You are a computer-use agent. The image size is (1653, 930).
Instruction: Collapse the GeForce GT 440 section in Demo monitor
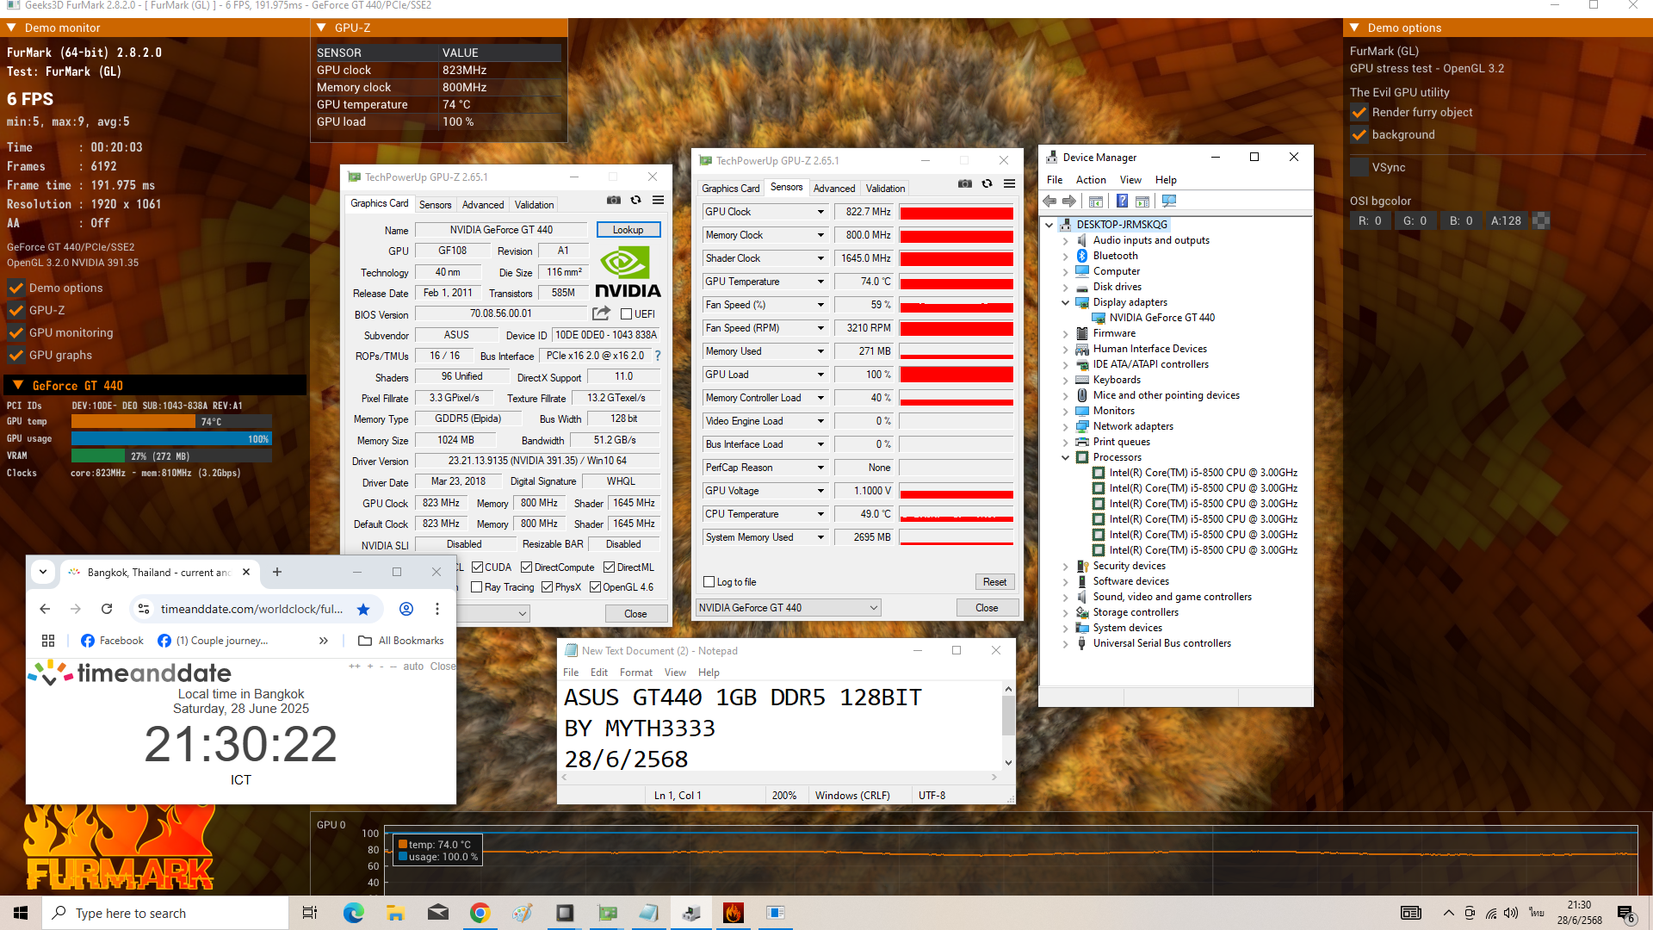coord(18,386)
